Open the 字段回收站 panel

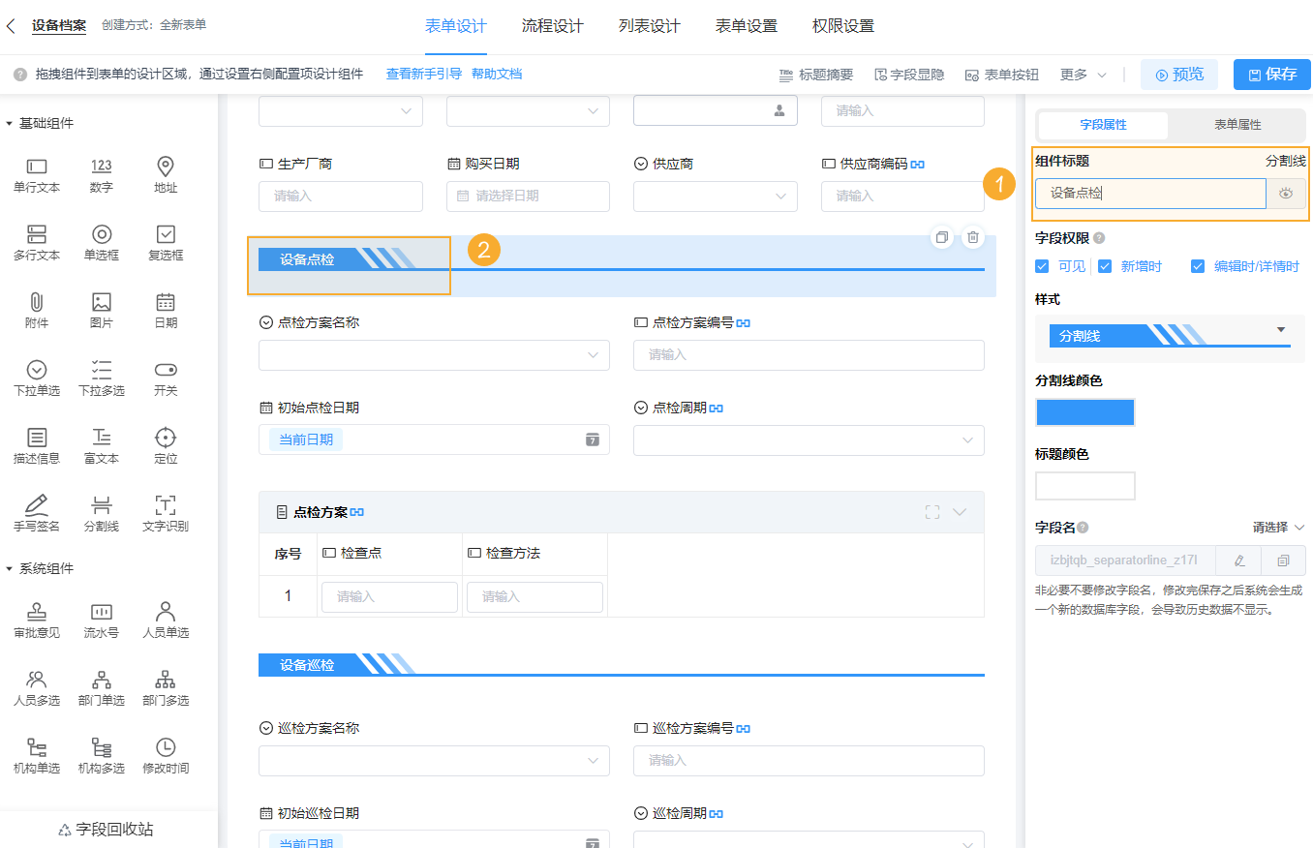(105, 829)
